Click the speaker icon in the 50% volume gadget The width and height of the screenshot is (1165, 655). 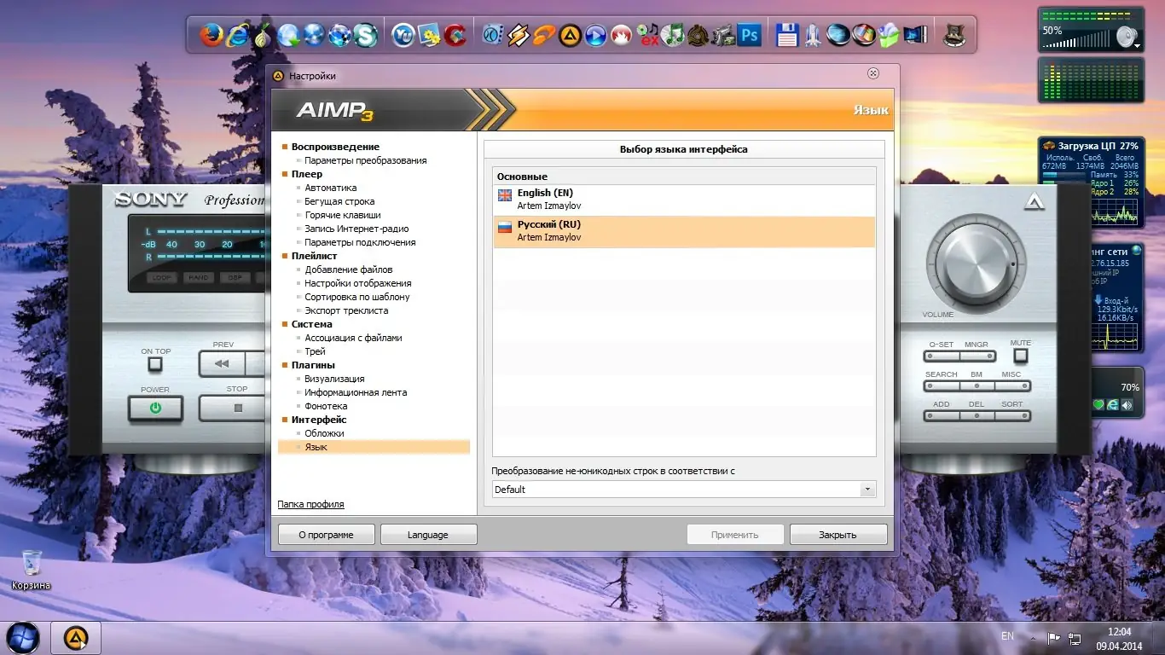click(x=1127, y=37)
